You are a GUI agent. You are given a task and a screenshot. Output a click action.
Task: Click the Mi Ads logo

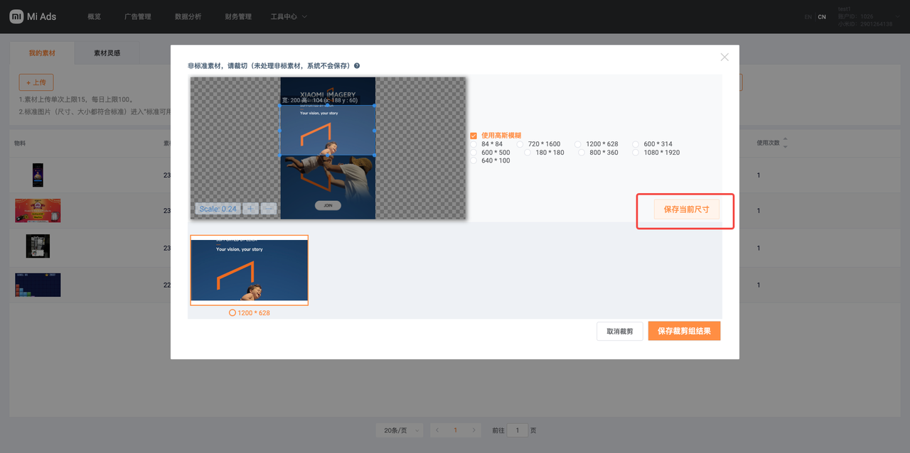point(33,16)
